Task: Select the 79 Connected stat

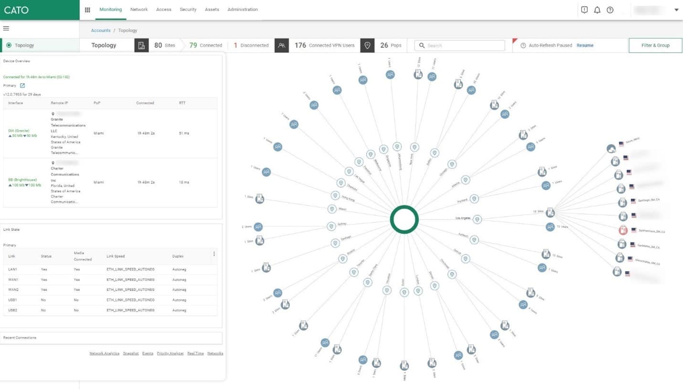Action: pos(205,45)
